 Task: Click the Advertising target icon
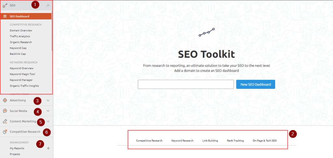pos(5,100)
